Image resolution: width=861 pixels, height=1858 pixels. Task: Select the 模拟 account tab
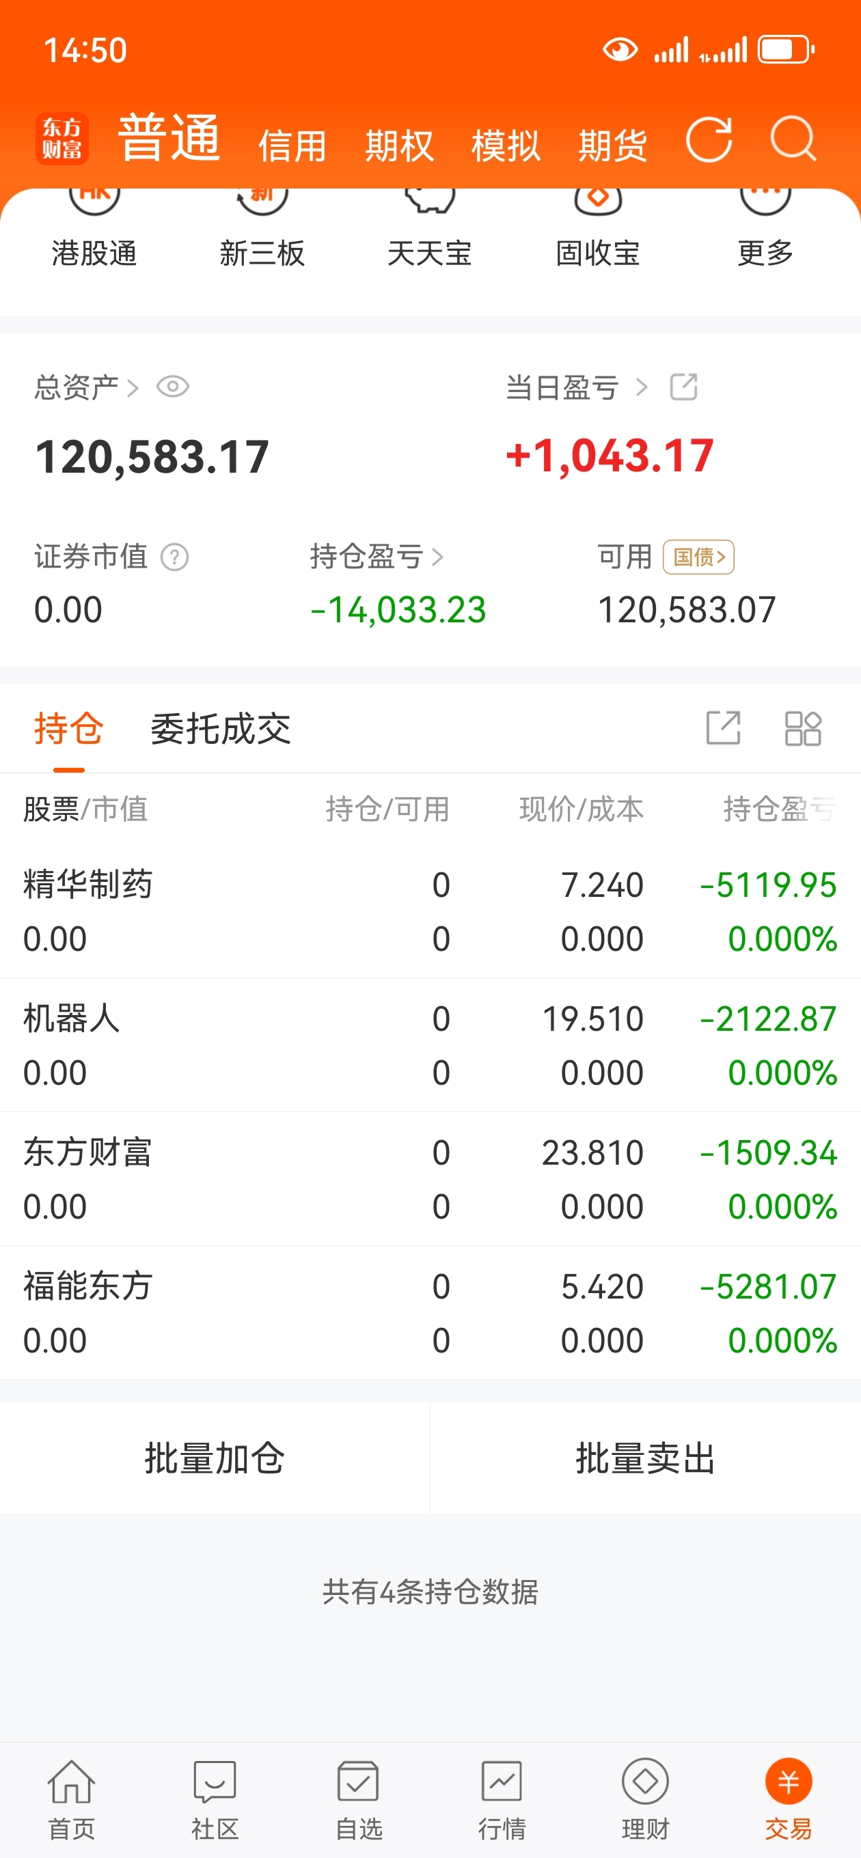click(506, 145)
